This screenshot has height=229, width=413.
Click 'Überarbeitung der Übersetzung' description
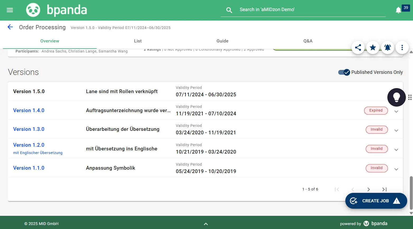(123, 129)
